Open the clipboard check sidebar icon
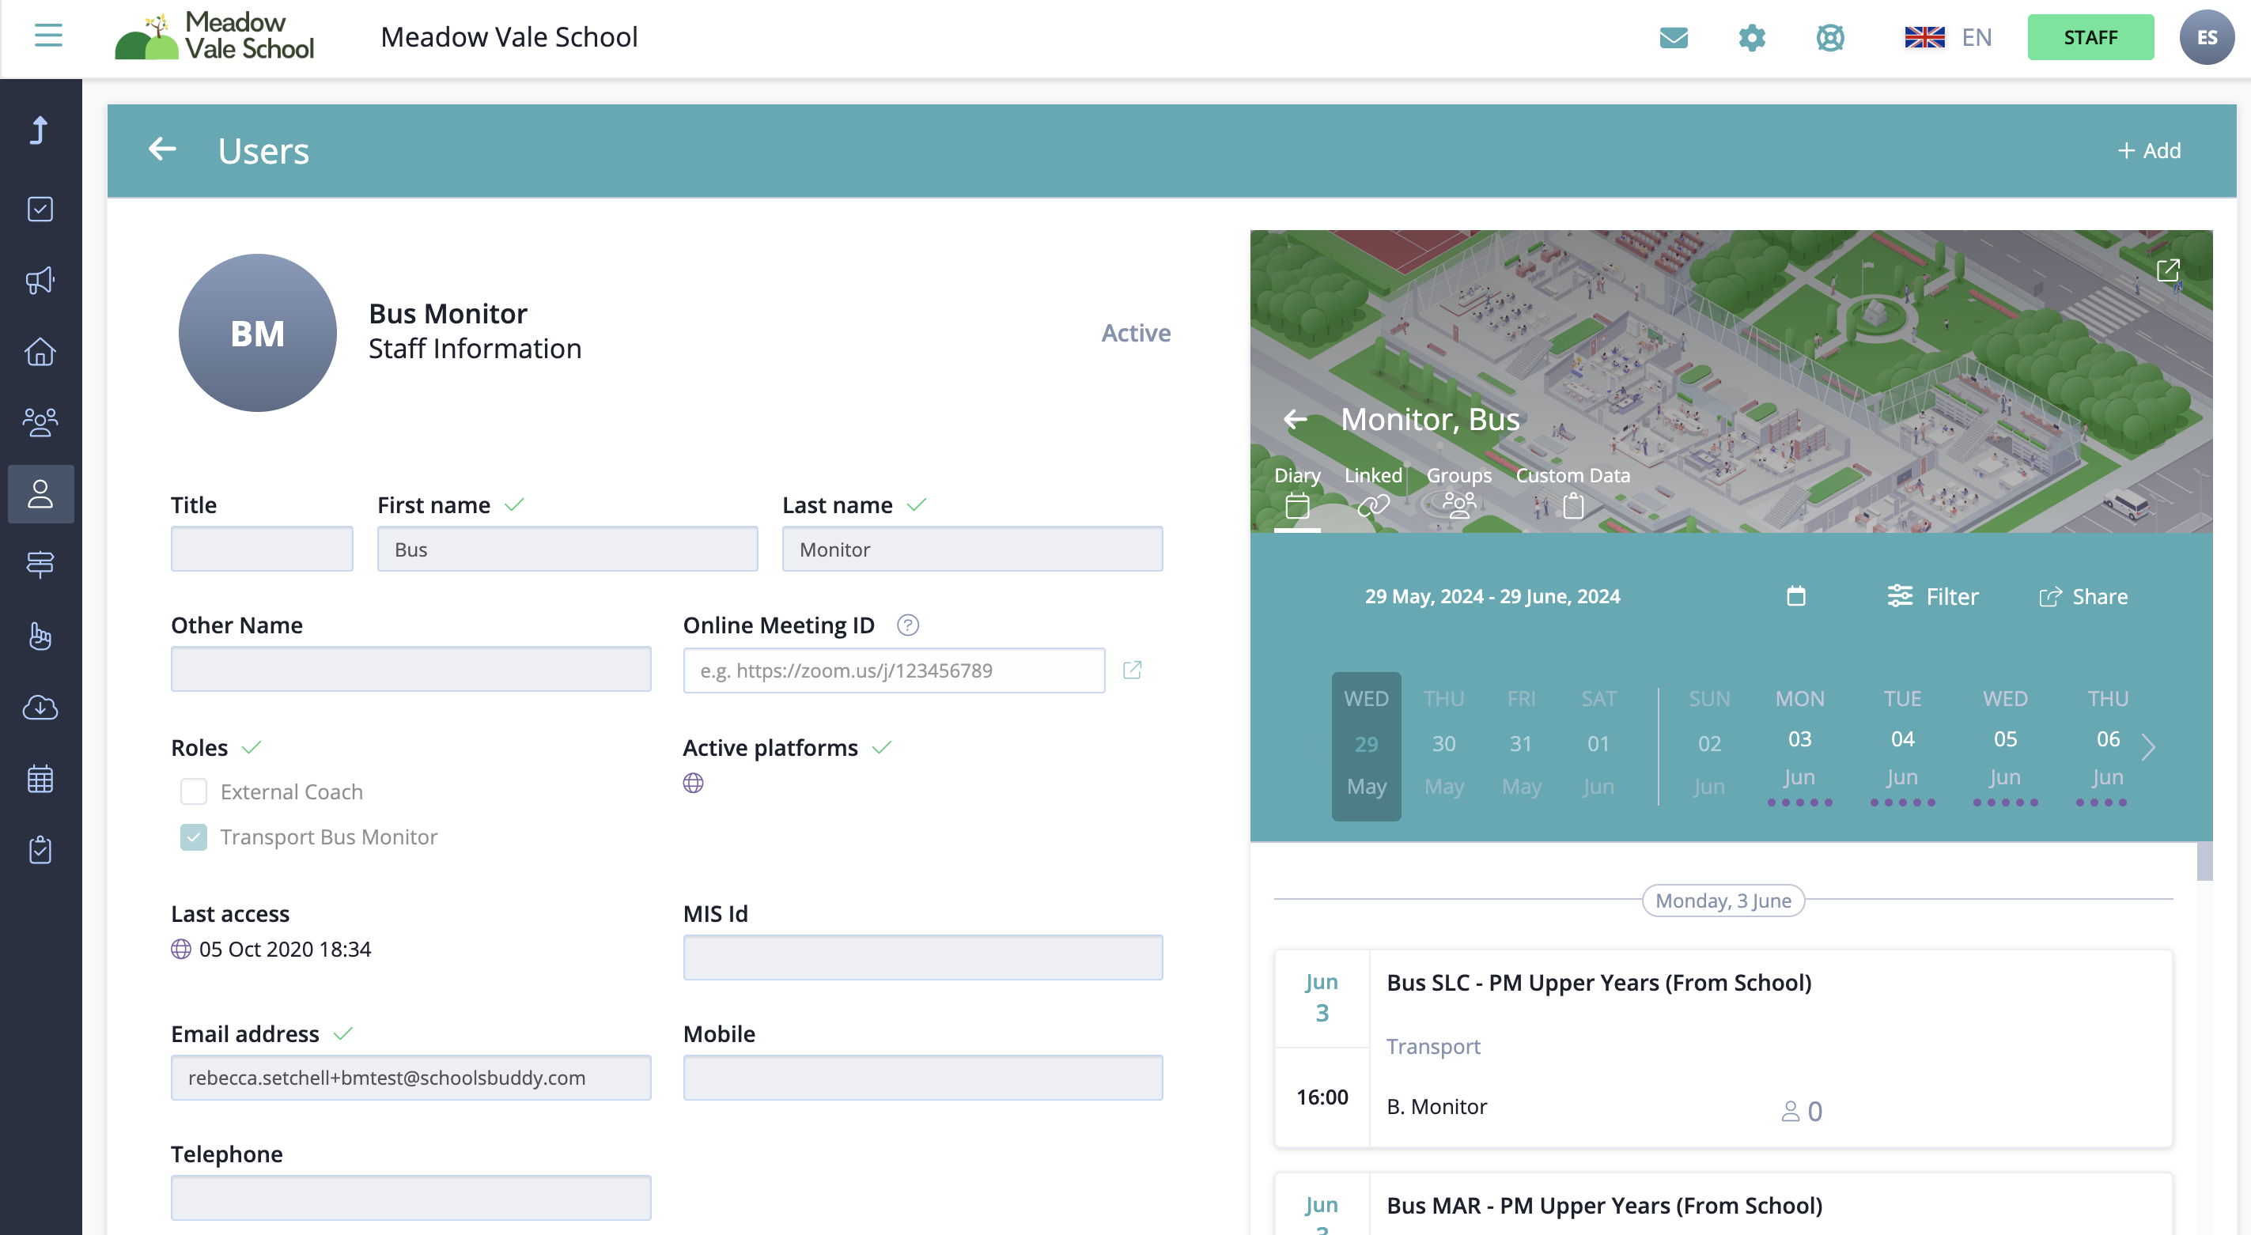 (x=40, y=850)
